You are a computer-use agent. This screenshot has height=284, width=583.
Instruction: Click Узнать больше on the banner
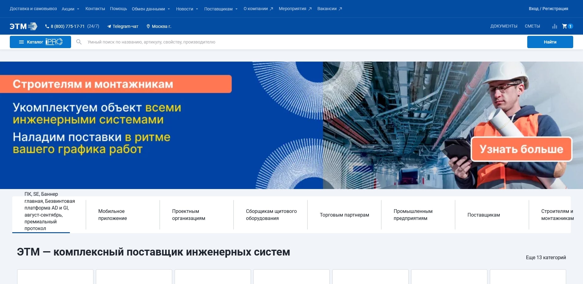coord(521,150)
